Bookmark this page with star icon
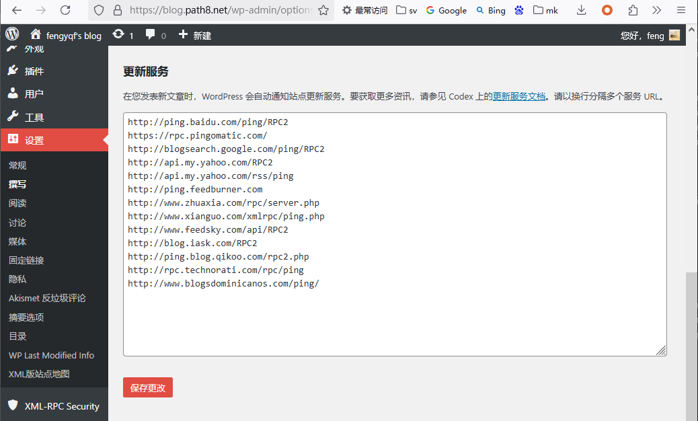The width and height of the screenshot is (698, 421). coord(323,10)
